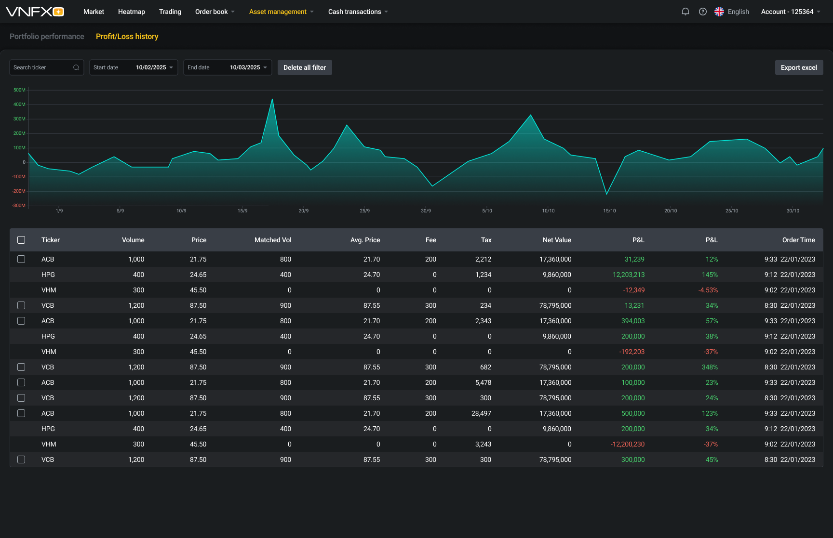833x538 pixels.
Task: Click the highest peak on the P&L chart
Action: [x=272, y=100]
